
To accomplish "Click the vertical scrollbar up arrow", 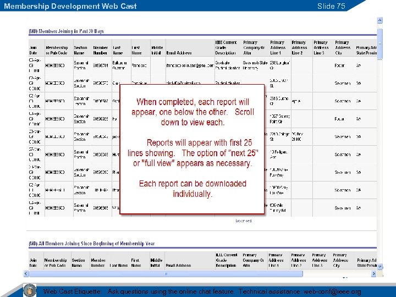I will (380, 20).
